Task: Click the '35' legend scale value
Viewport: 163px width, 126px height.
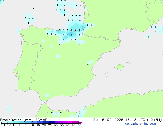Action: click(x=62, y=125)
